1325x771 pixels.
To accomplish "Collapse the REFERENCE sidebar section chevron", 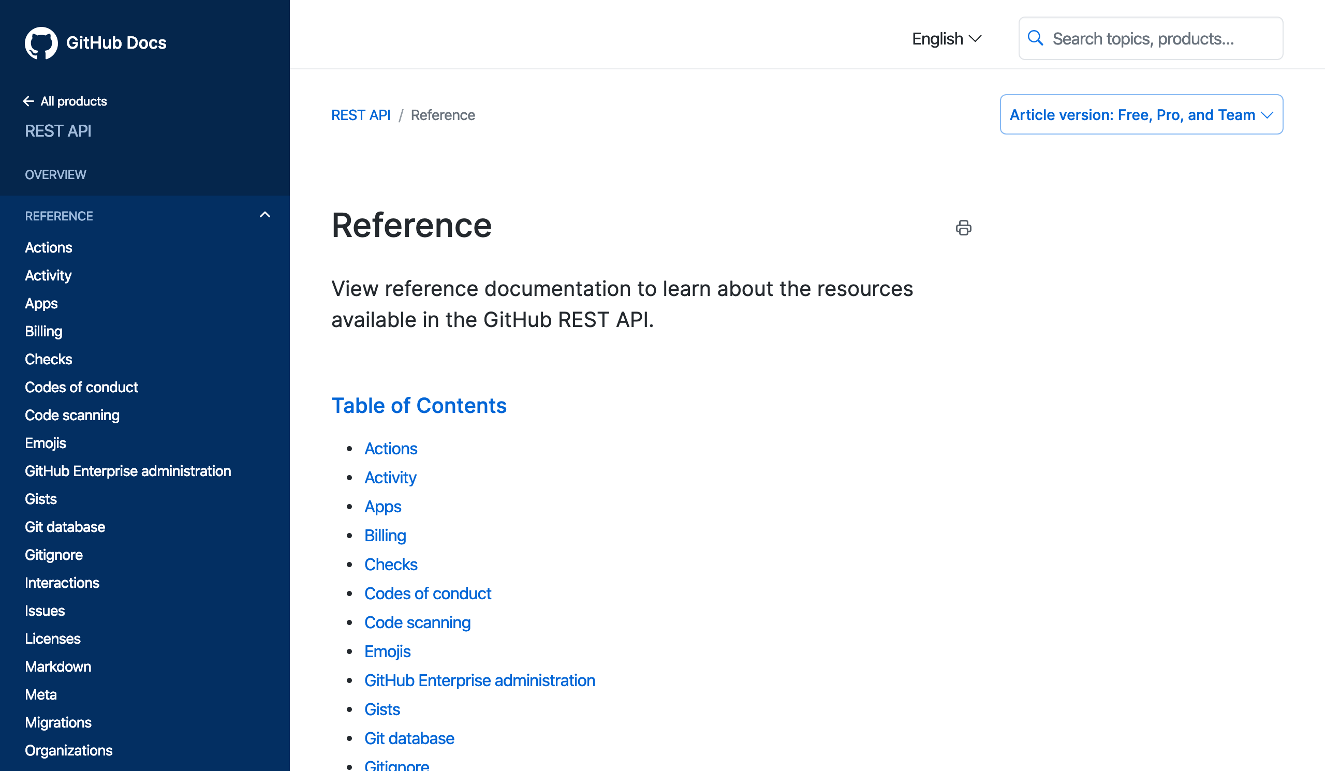I will coord(265,215).
